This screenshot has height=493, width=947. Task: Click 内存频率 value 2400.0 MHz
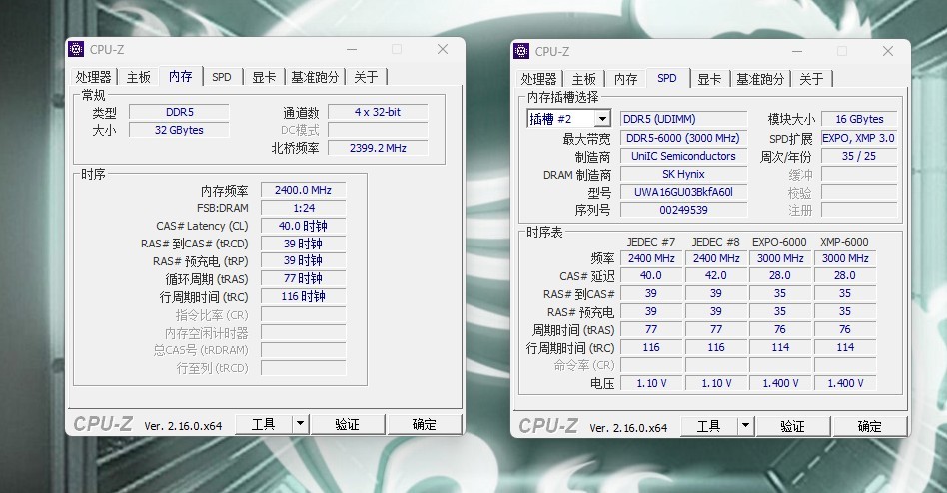(x=304, y=190)
